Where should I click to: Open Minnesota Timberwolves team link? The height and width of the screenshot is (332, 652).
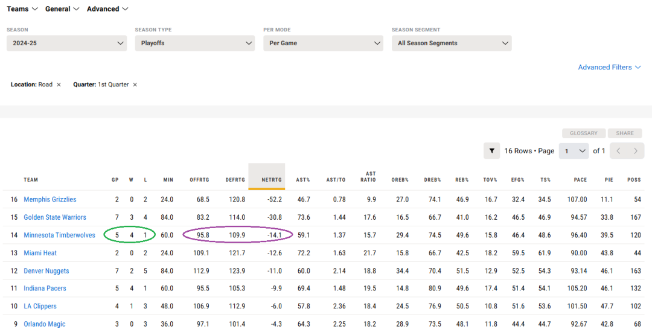pos(59,235)
